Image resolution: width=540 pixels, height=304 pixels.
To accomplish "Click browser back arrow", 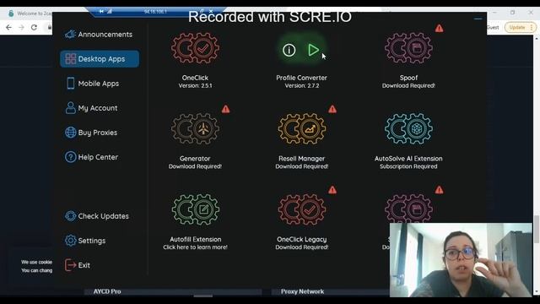I will [x=8, y=27].
